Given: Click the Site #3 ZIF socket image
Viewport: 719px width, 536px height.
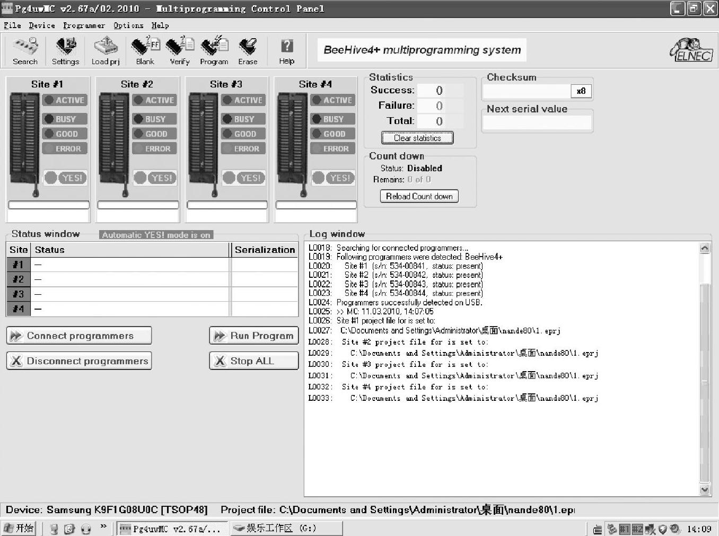Looking at the screenshot, I should coord(203,144).
